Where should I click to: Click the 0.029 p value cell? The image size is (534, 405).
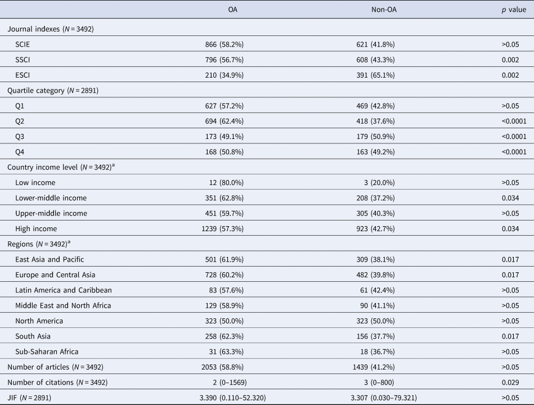515,383
